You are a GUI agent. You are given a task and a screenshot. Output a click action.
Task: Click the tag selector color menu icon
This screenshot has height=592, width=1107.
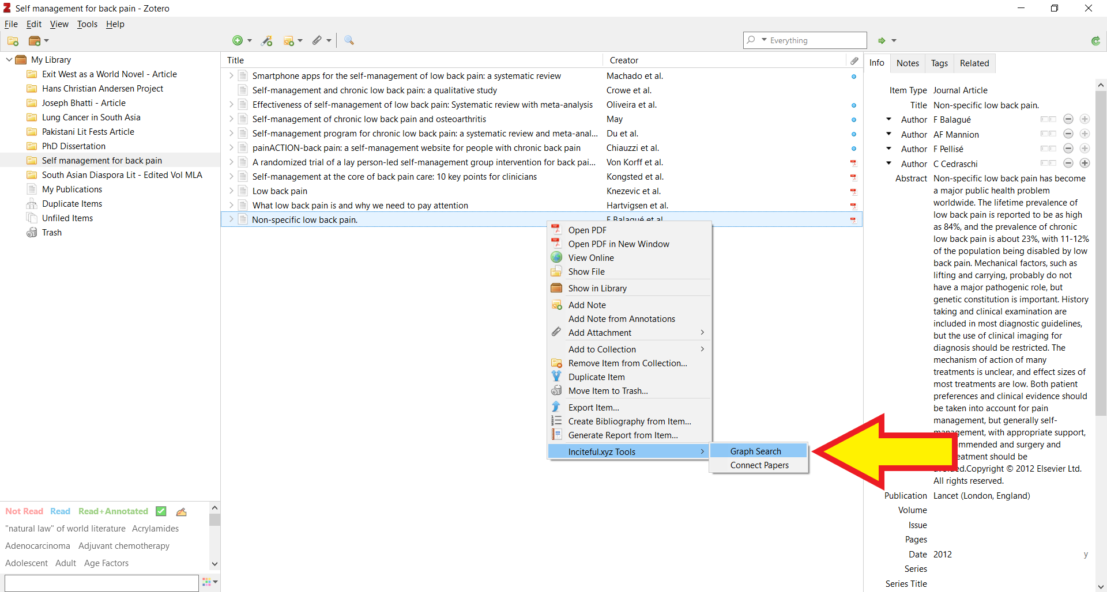[x=210, y=582]
